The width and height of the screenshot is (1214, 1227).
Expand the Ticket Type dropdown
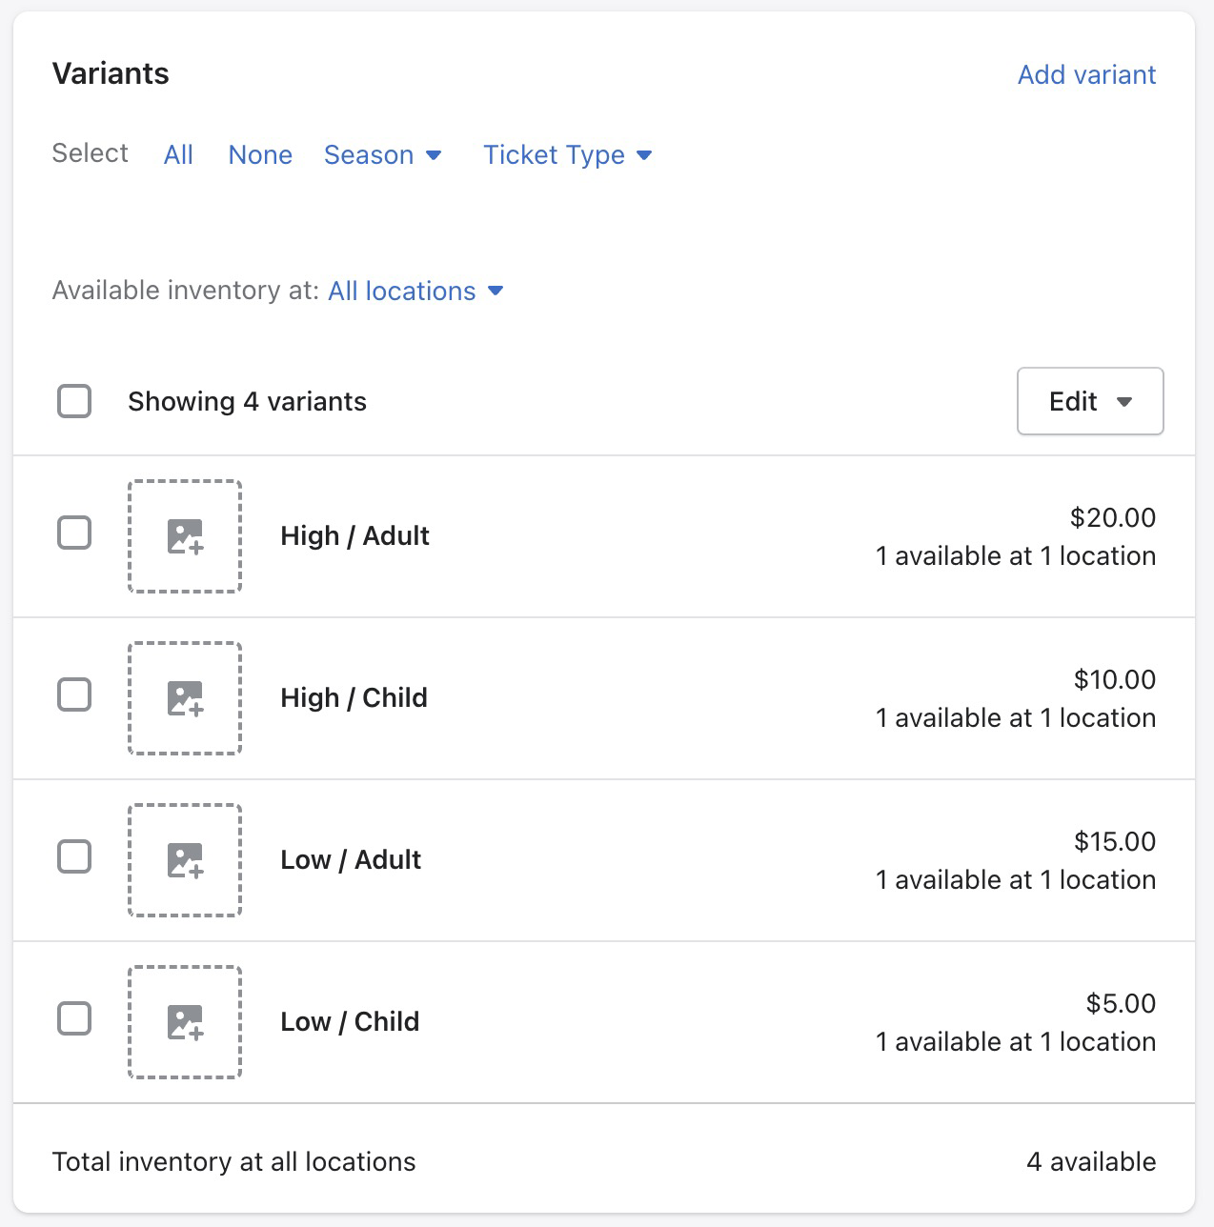[568, 154]
